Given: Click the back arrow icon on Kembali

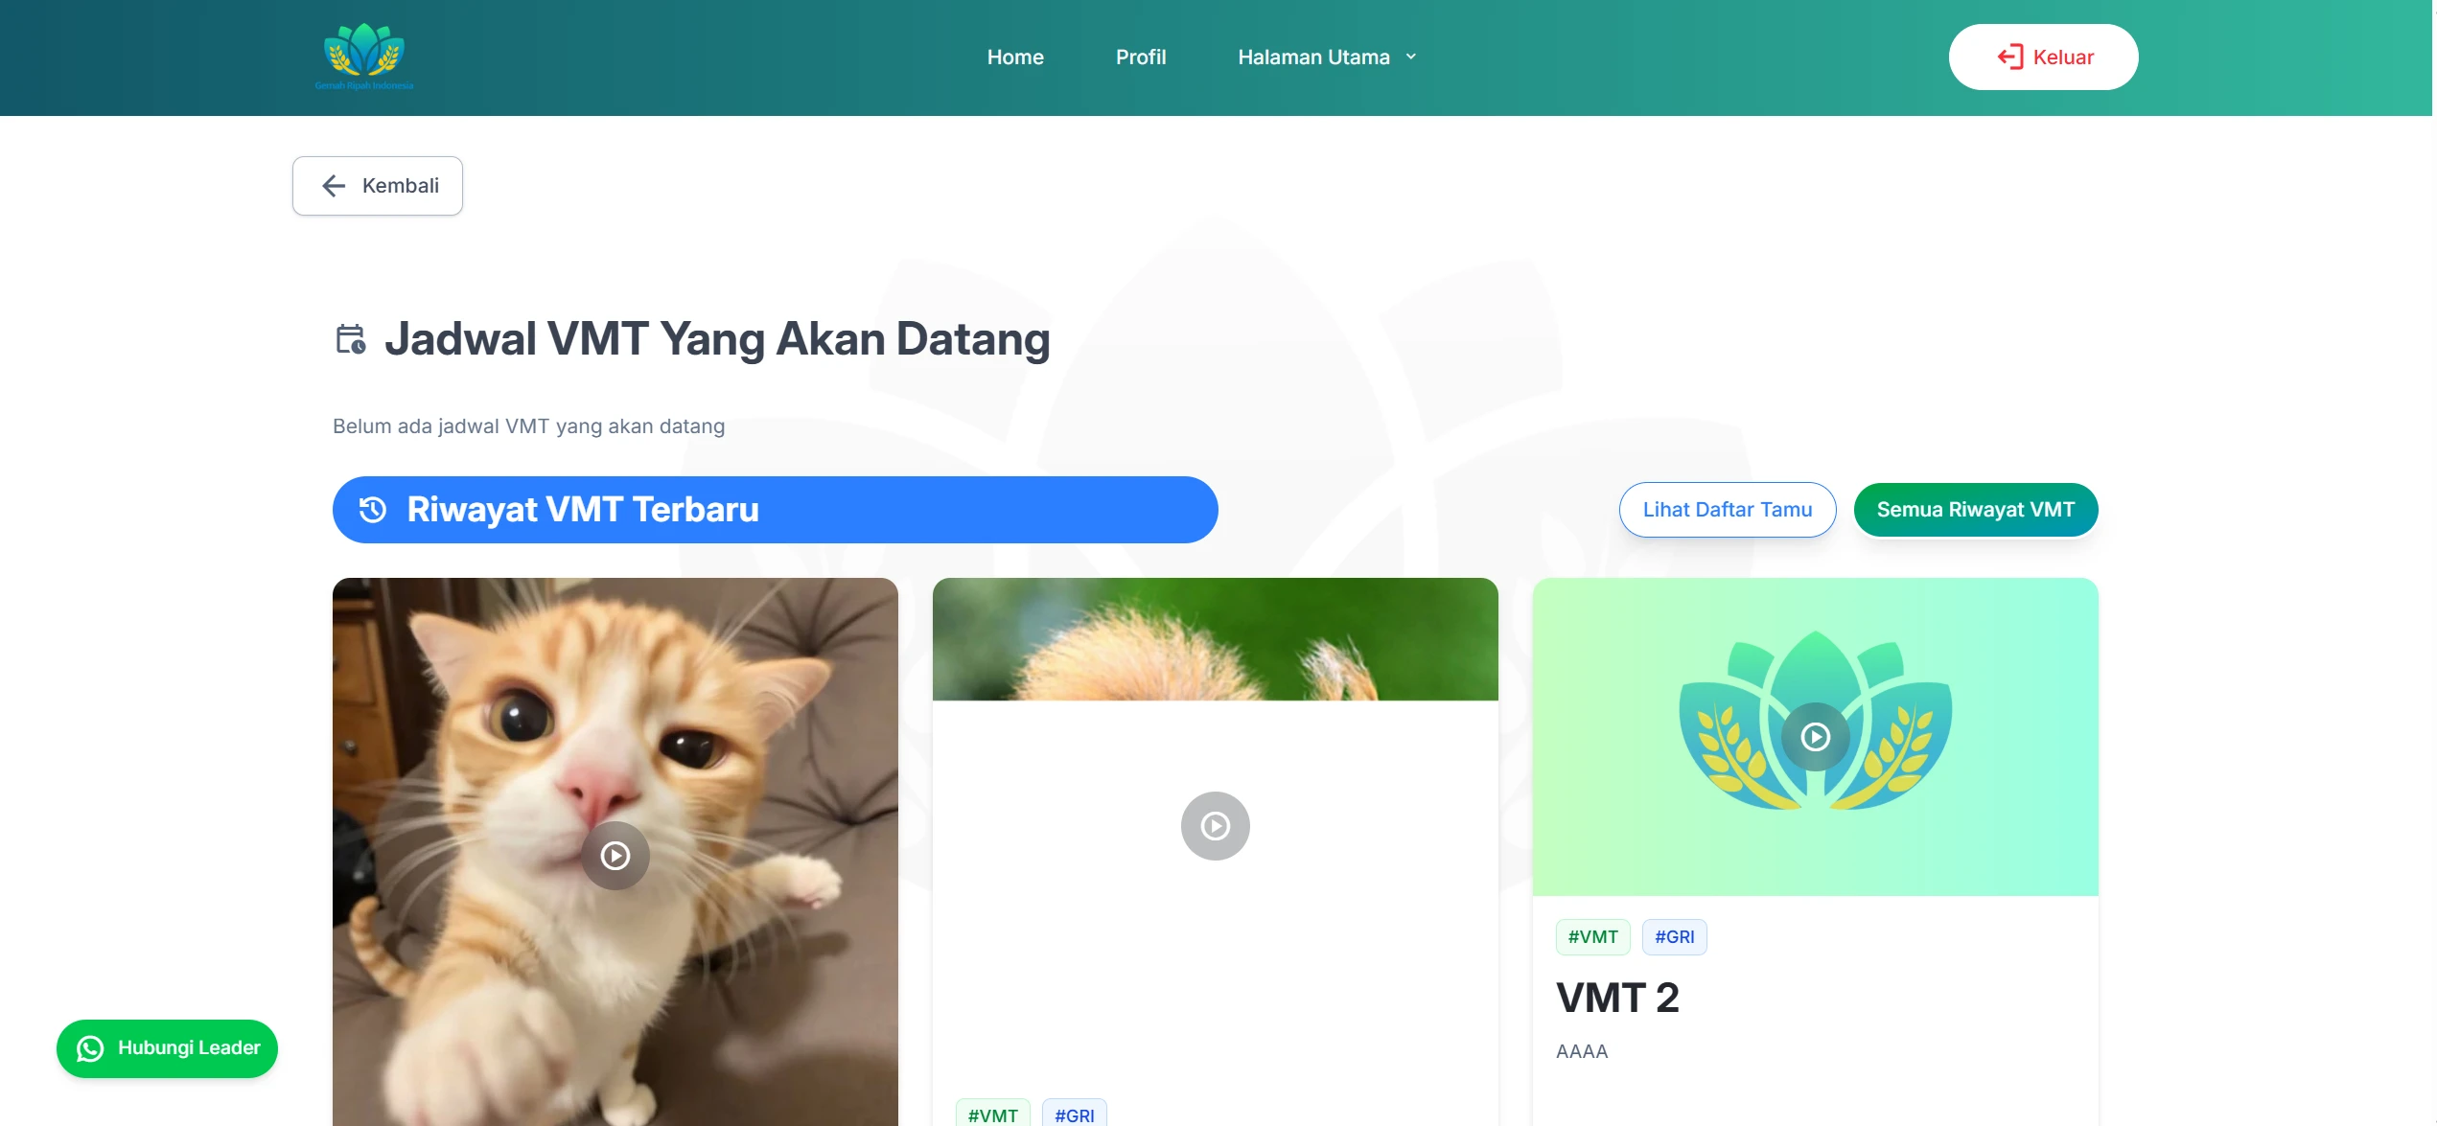Looking at the screenshot, I should point(334,186).
